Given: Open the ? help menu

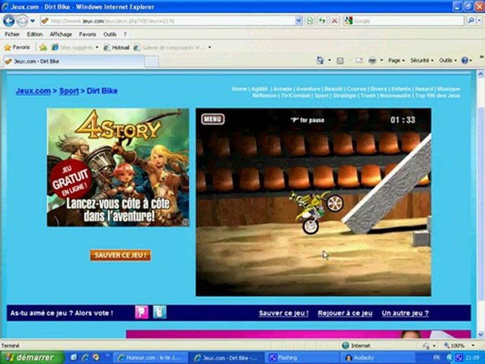Looking at the screenshot, I should pyautogui.click(x=125, y=34).
